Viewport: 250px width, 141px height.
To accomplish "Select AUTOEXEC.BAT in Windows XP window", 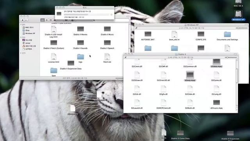I will click(148, 36).
